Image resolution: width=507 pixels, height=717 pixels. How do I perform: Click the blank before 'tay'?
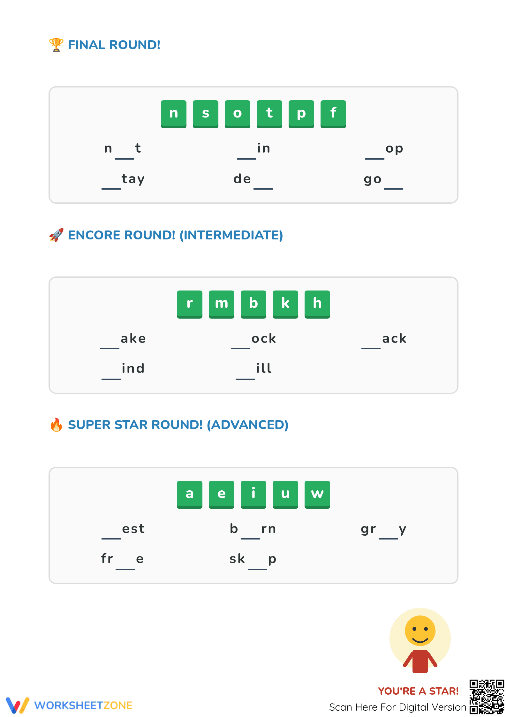point(111,184)
